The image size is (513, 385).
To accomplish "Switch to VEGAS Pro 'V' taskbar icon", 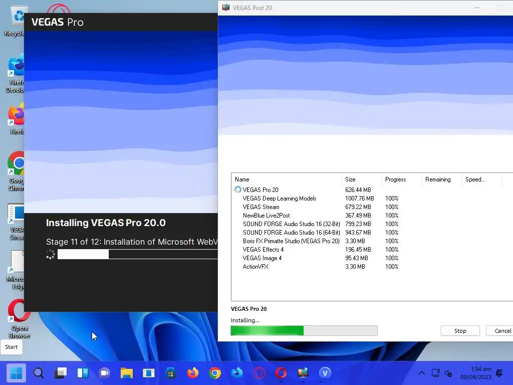I will click(325, 372).
